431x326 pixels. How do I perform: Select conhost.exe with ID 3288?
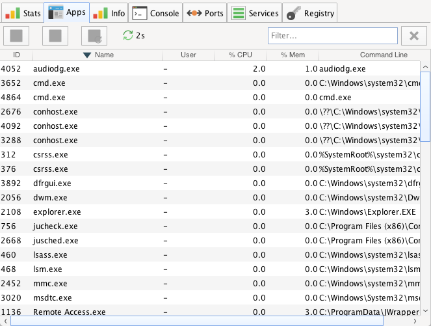tap(55, 141)
